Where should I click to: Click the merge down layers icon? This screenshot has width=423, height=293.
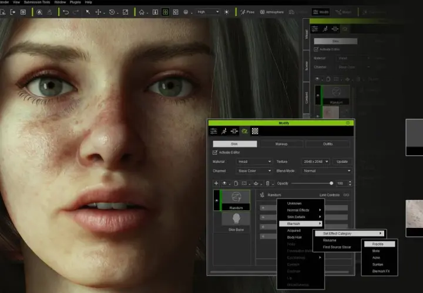256,183
